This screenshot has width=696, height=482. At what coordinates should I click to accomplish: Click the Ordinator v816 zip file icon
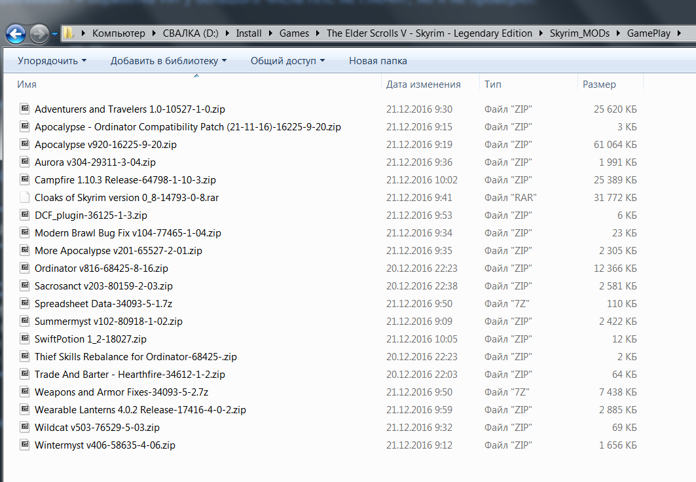pyautogui.click(x=25, y=268)
